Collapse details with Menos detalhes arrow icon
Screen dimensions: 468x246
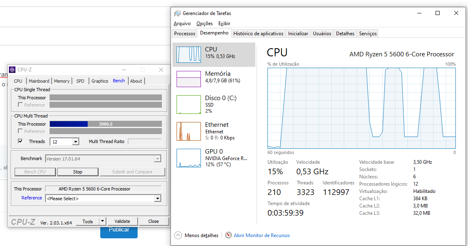pos(178,235)
